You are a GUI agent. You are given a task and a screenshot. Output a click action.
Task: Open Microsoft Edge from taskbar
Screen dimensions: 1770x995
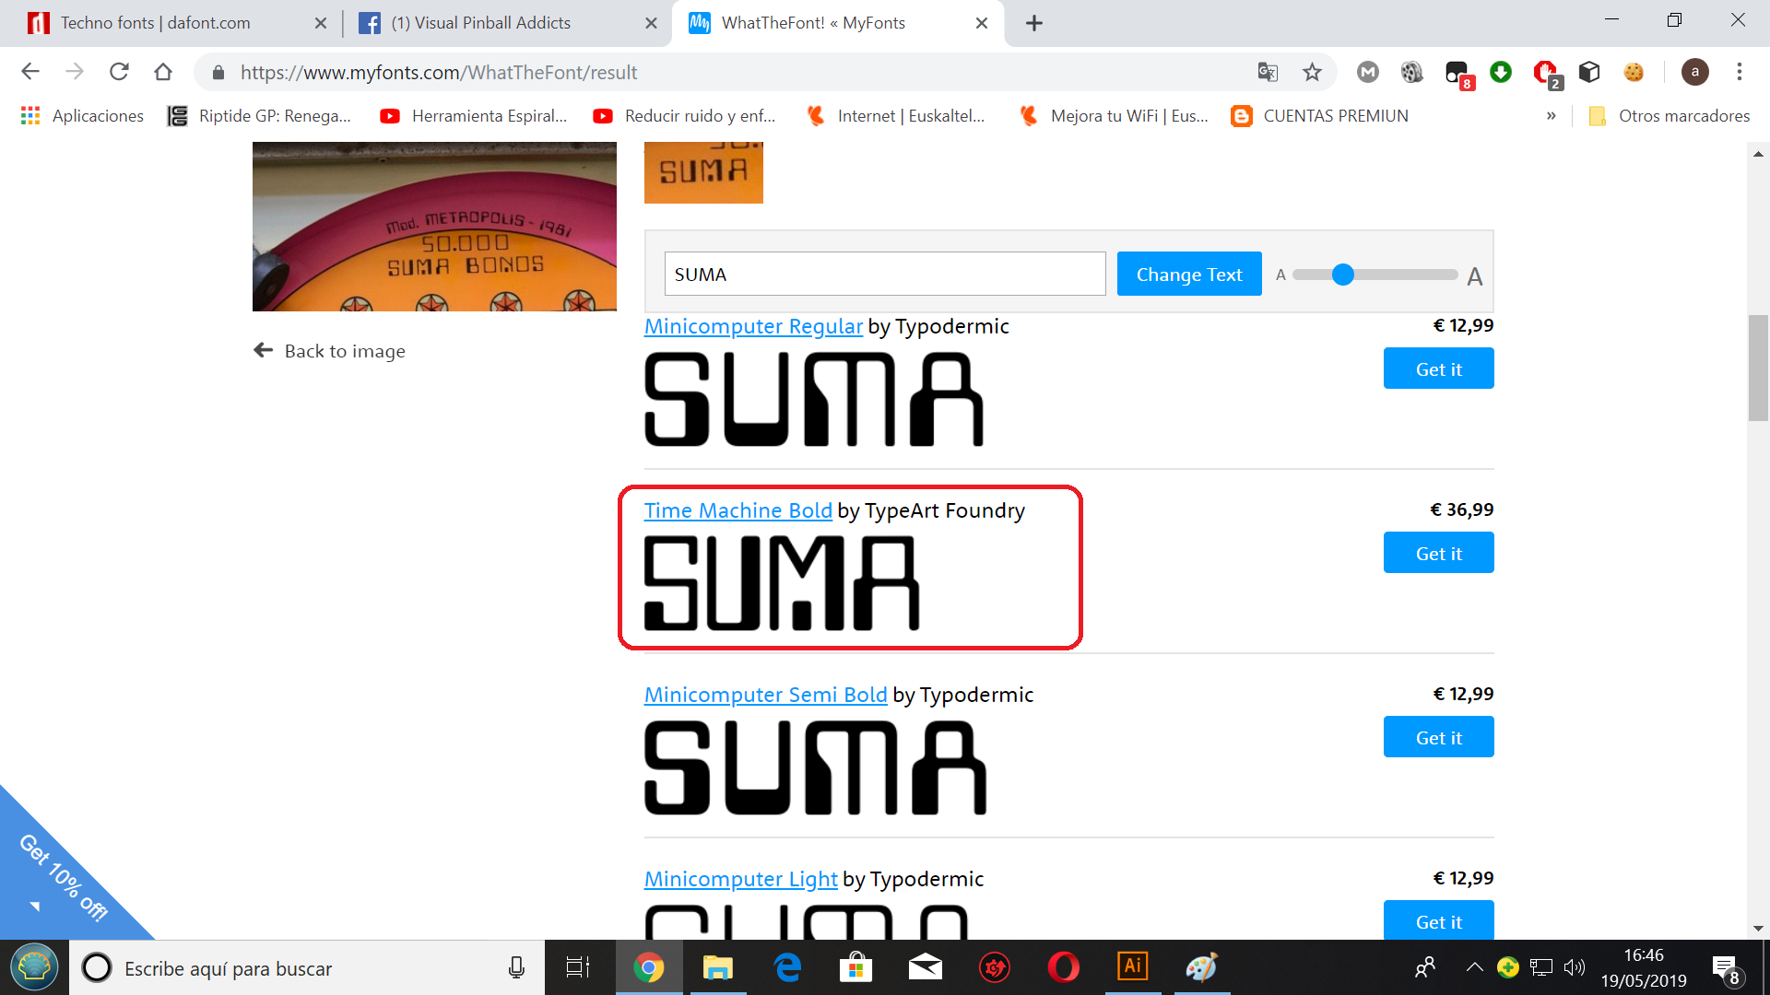click(787, 967)
